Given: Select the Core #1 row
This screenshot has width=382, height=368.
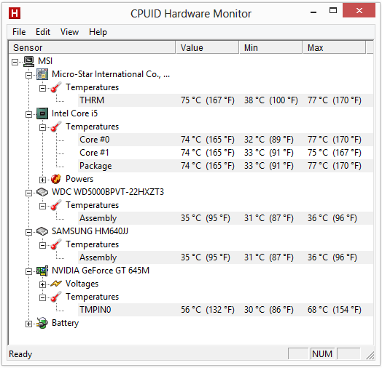Looking at the screenshot, I should [225, 153].
